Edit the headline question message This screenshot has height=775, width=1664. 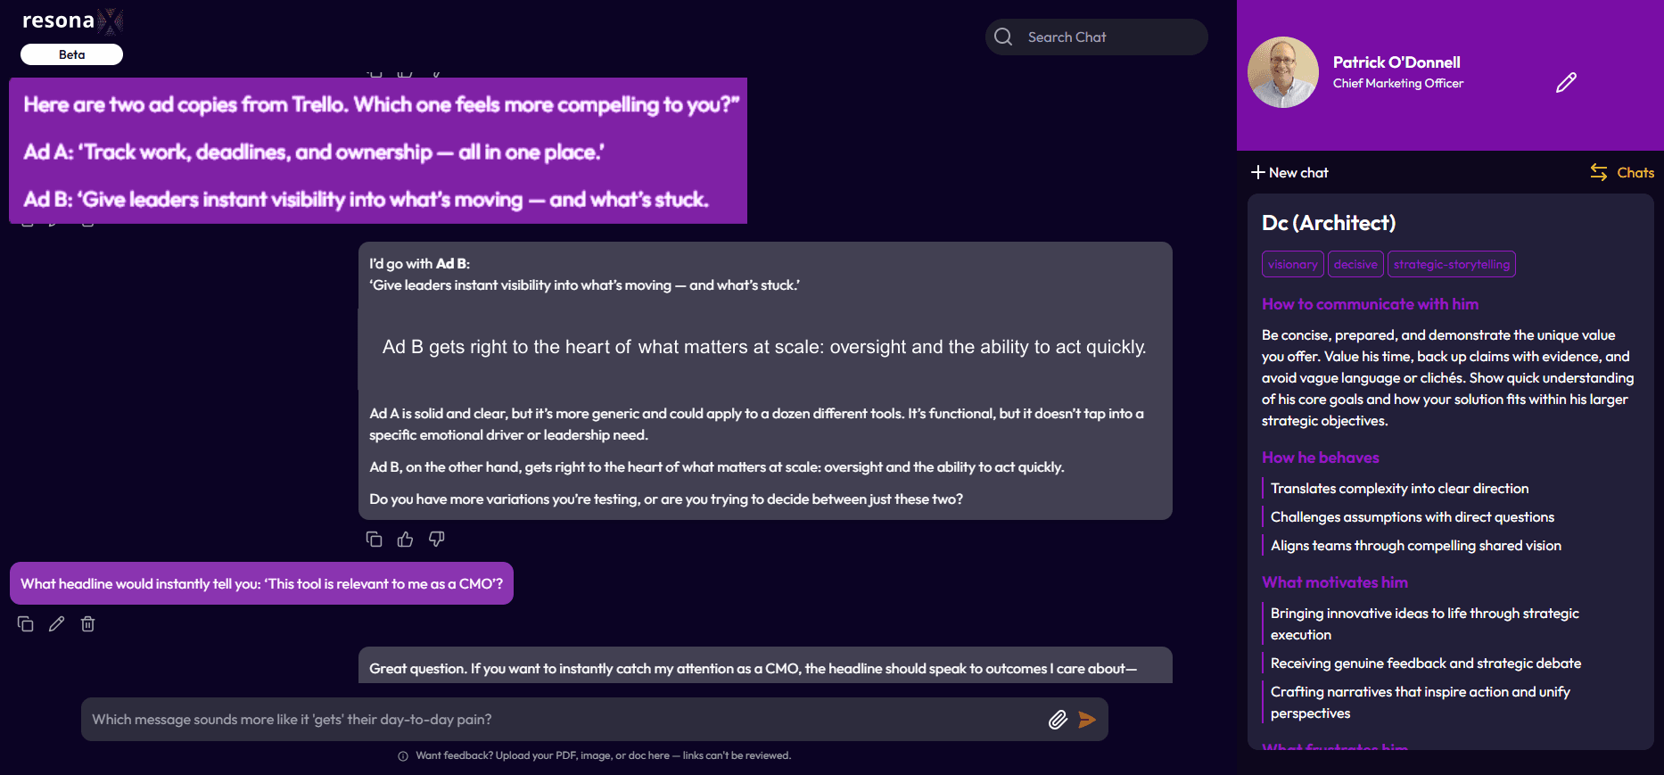coord(56,623)
